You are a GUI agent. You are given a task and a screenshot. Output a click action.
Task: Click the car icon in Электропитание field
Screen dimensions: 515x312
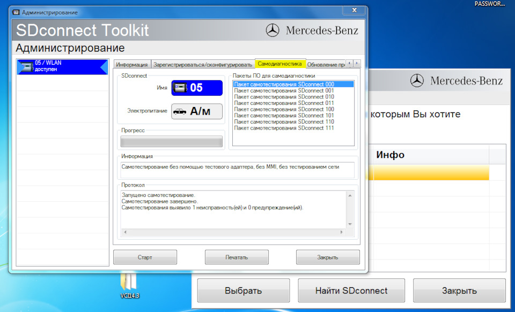pos(180,111)
